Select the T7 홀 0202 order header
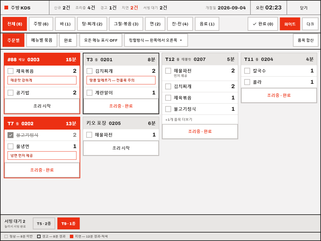Image resolution: width=321 pixels, height=241 pixels. 42,124
